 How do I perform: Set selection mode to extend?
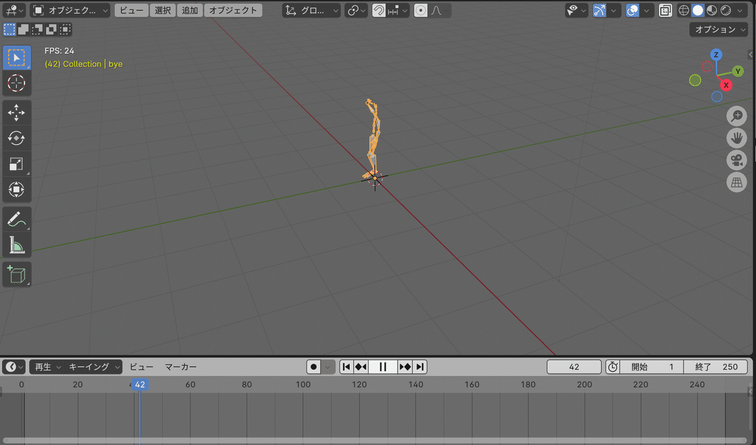point(23,29)
